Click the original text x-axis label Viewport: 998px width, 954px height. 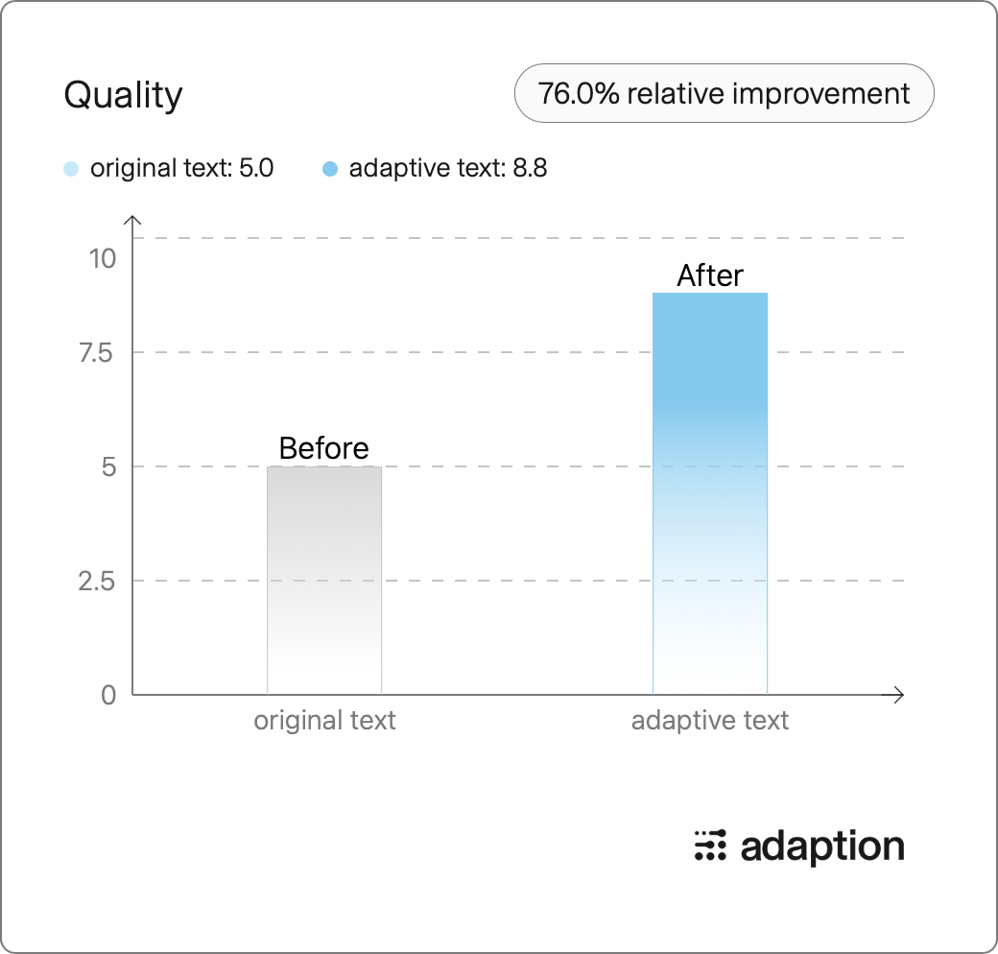click(x=324, y=721)
